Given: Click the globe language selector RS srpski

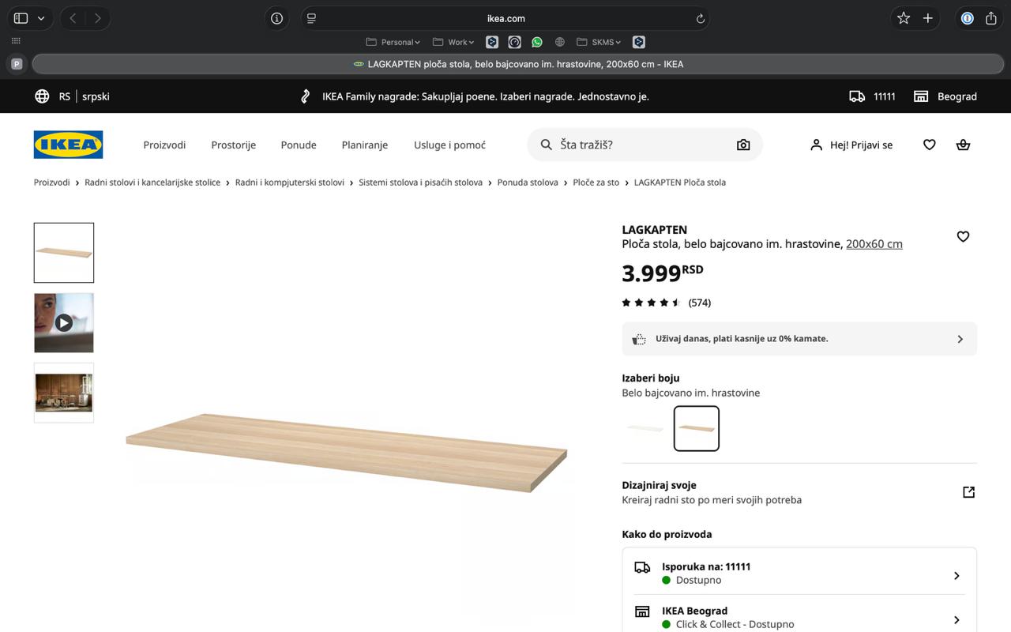Looking at the screenshot, I should [72, 96].
